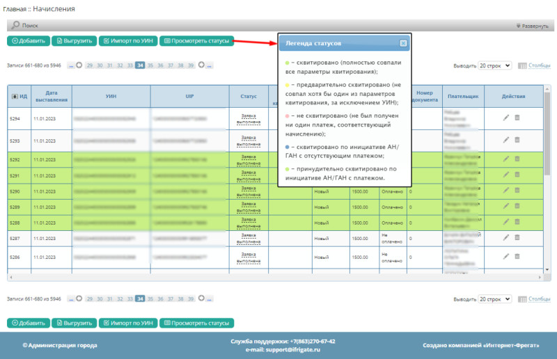557x359 pixels.
Task: Remove record 5293 with the trash icon
Action: [517, 139]
